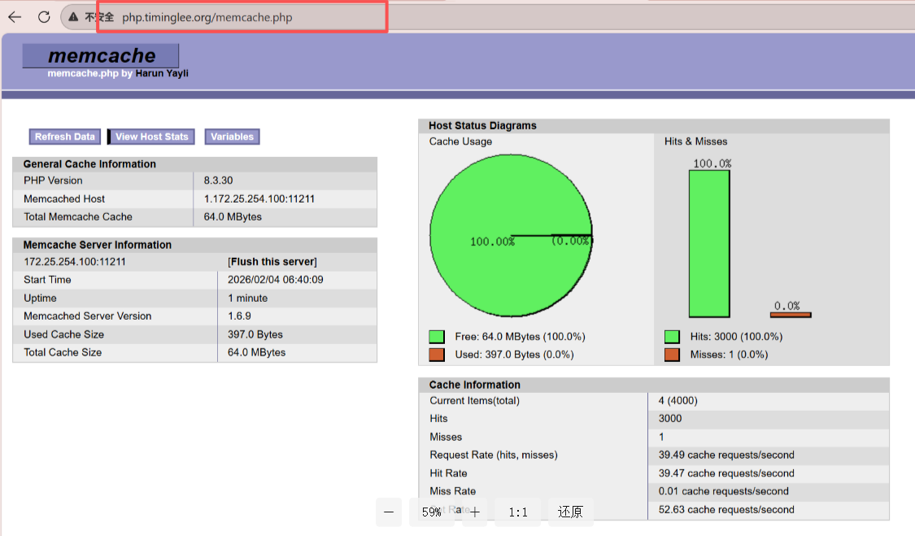The height and width of the screenshot is (536, 915).
Task: Click Used: 397.0 Bytes (0.0%) legend text
Action: [514, 355]
